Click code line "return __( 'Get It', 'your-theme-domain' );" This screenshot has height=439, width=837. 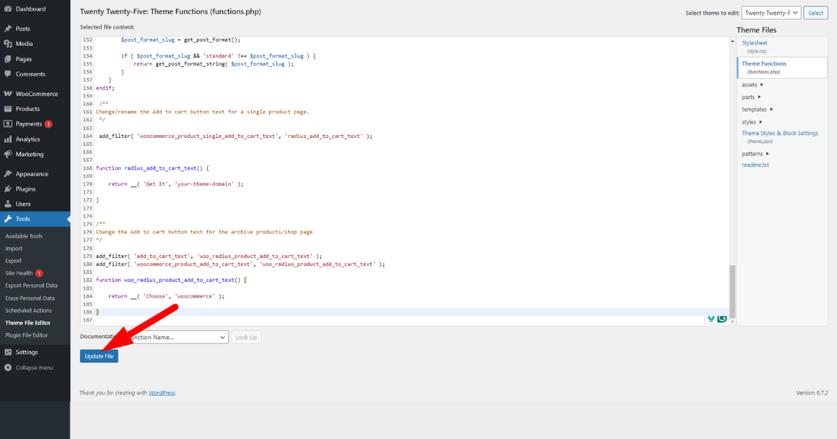click(x=176, y=184)
